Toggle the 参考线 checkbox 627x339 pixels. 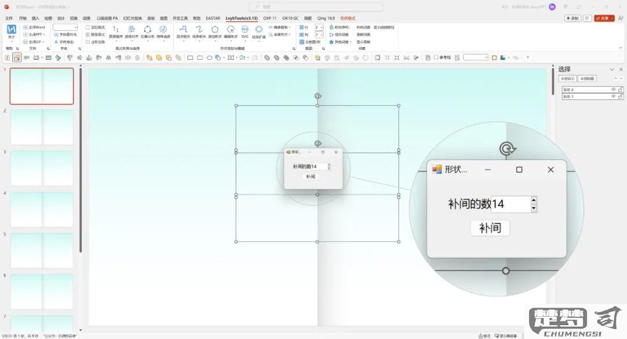tap(436, 57)
